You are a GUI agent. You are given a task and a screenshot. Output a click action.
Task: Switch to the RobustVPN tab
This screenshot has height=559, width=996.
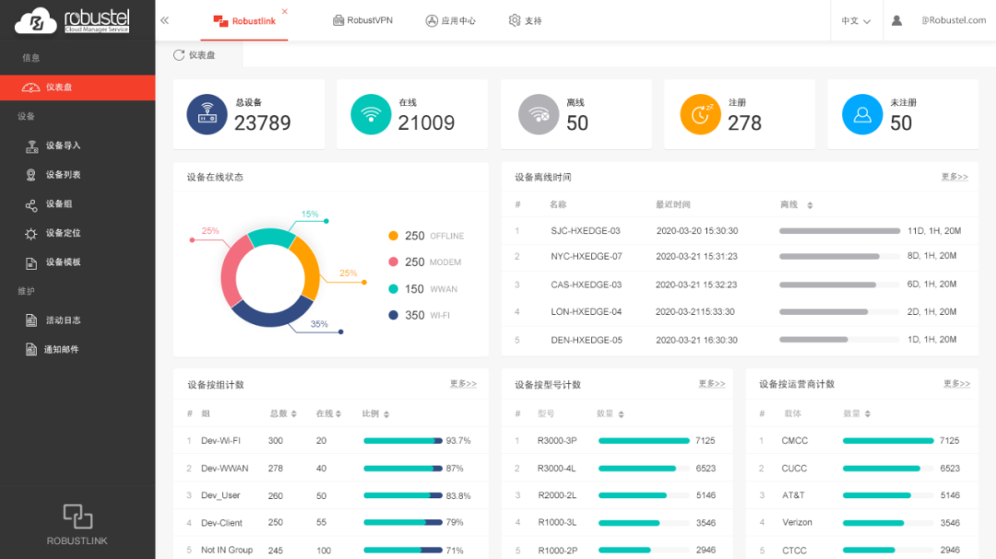(362, 20)
